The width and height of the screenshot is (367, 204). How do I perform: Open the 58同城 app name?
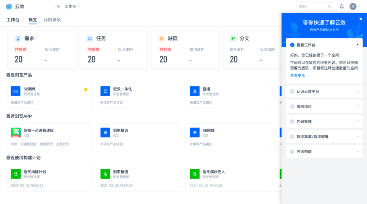[x=209, y=131]
